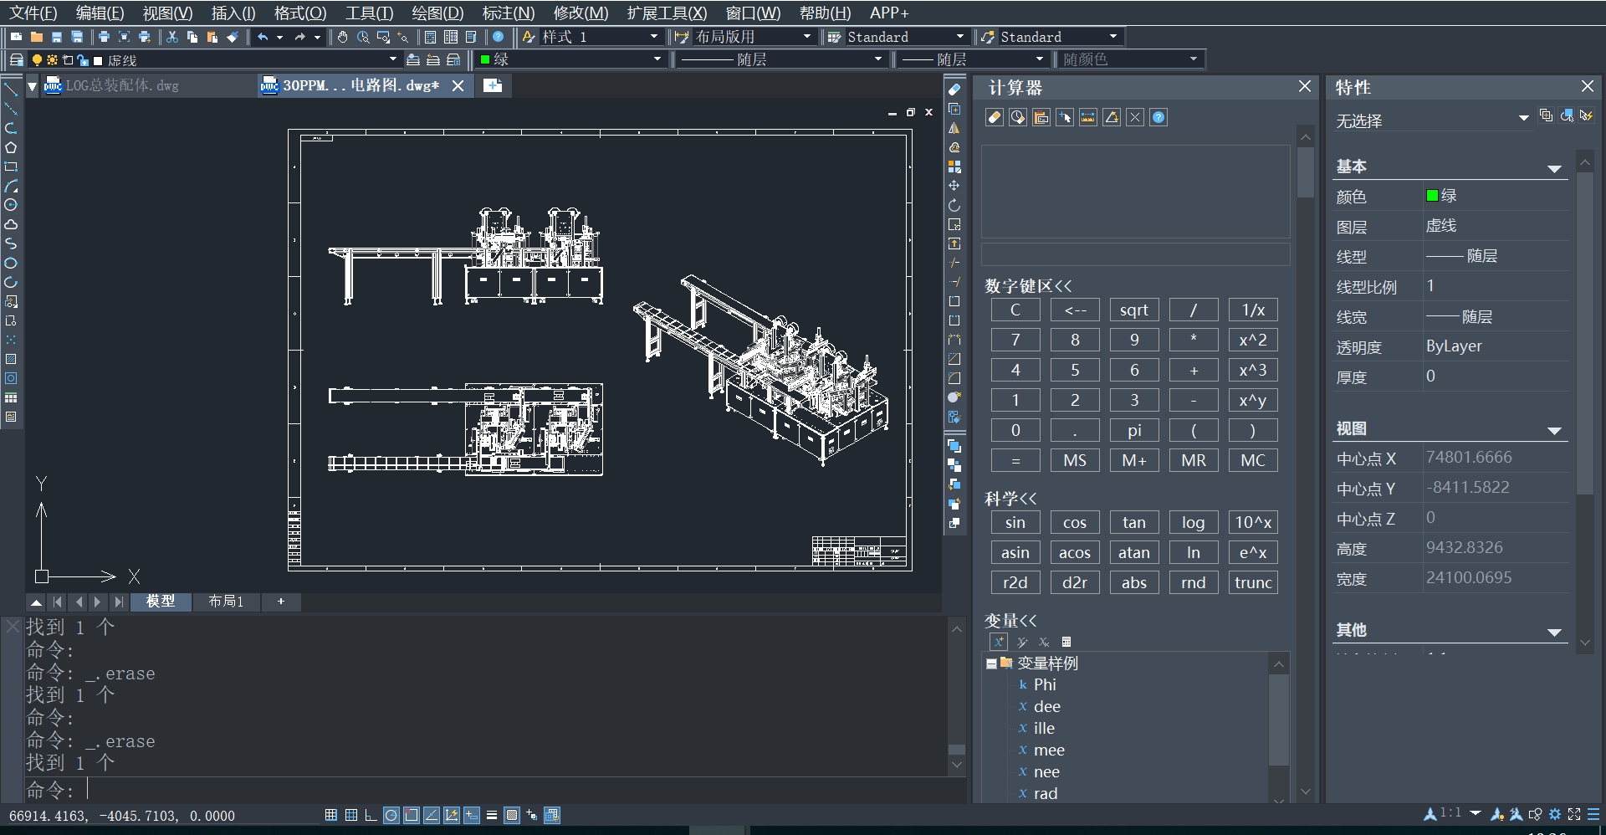This screenshot has width=1606, height=835.
Task: Select the Phi variable in tree
Action: pos(1045,684)
